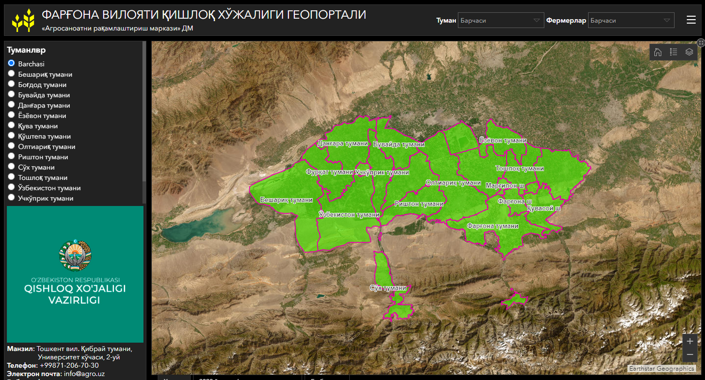This screenshot has height=380, width=705.
Task: Zoom in with the plus button
Action: 690,341
